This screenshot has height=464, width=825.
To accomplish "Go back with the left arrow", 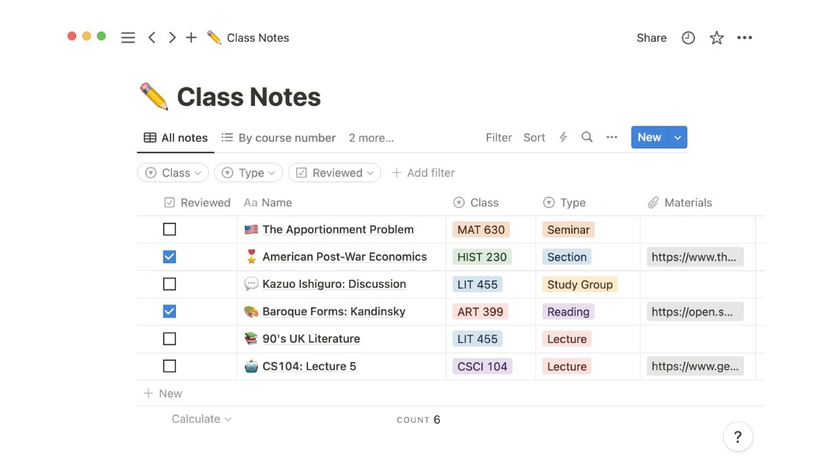I will coord(152,38).
